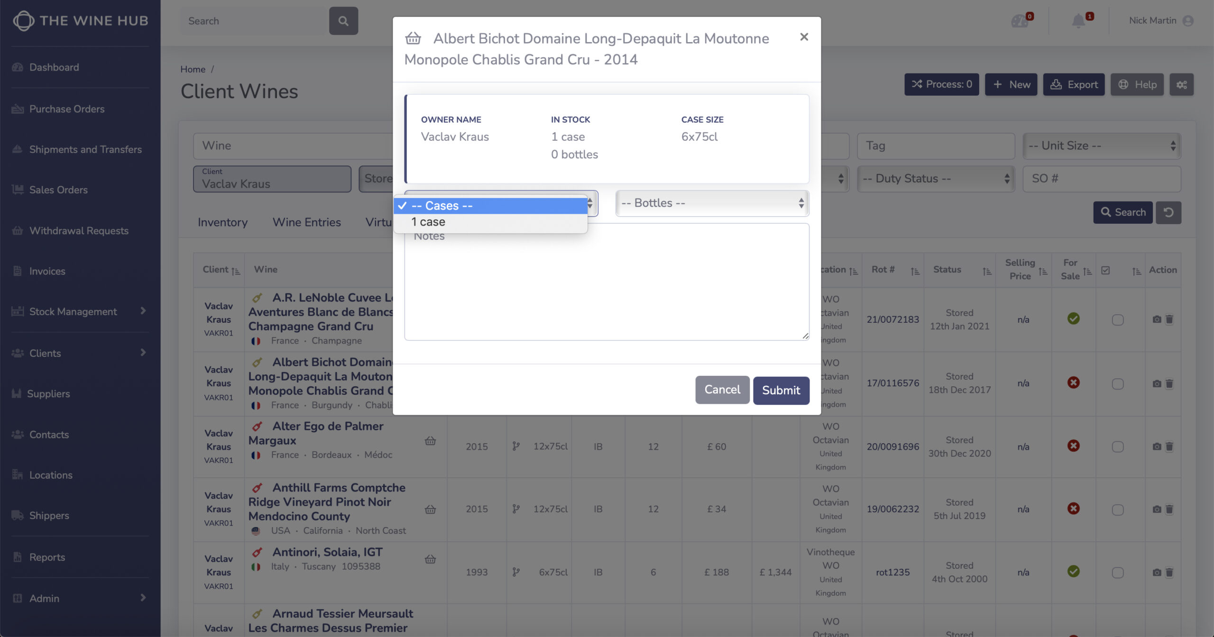Tick checkbox in rot1235 row
The height and width of the screenshot is (637, 1214).
point(1118,573)
